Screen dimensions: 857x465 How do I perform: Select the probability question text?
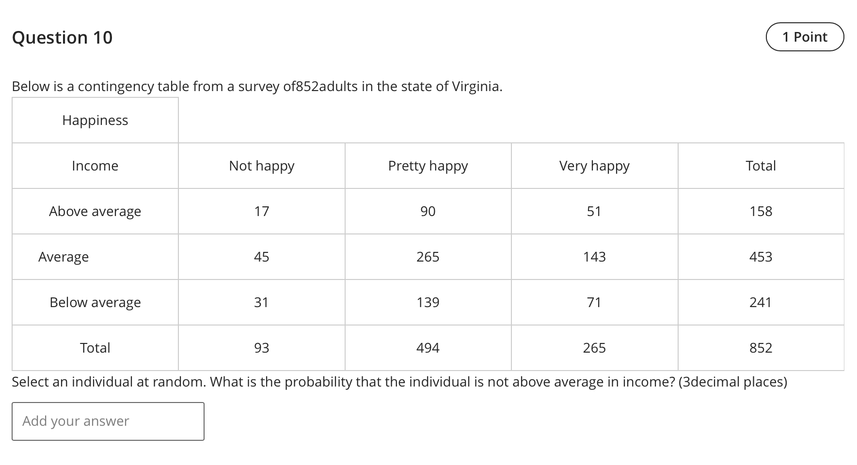[x=351, y=381]
